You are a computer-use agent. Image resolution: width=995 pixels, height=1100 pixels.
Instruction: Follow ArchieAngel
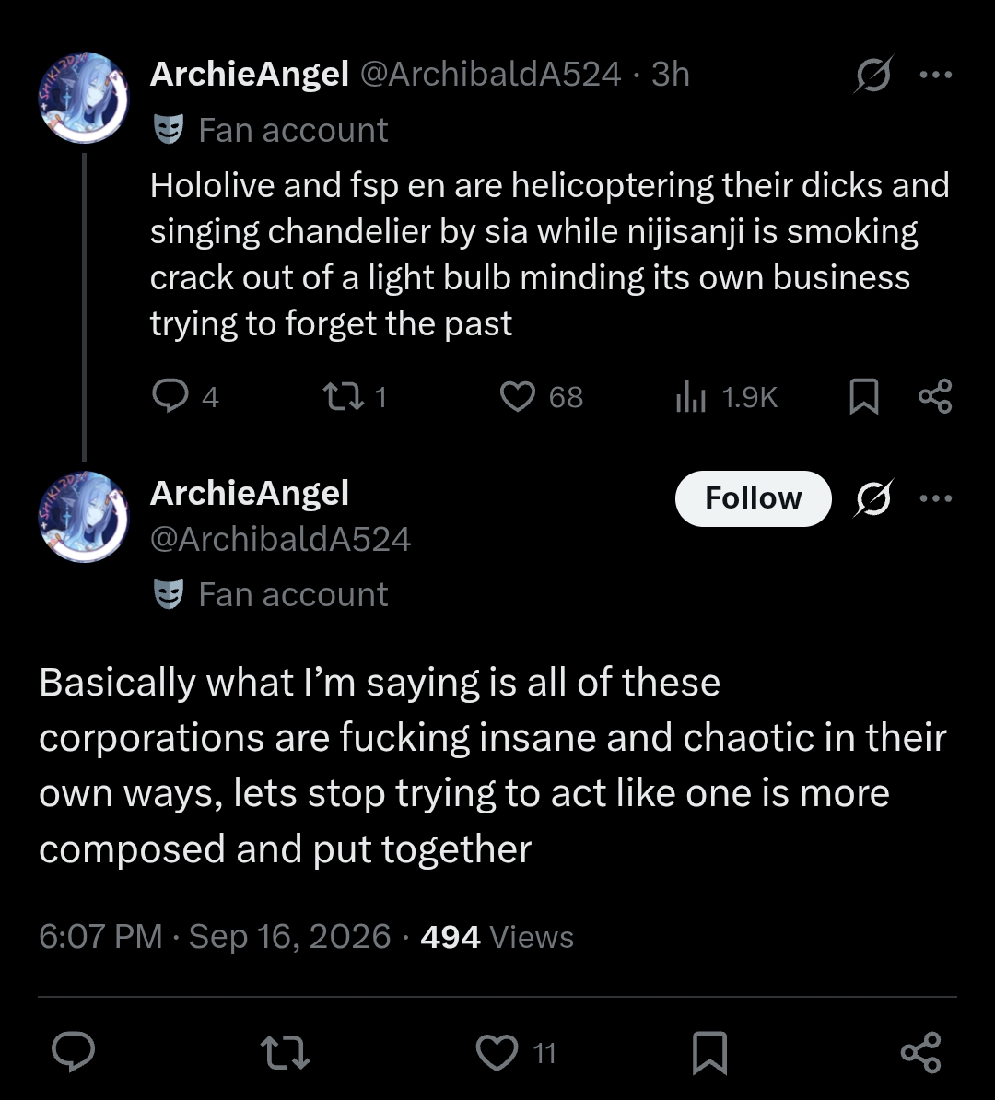click(753, 498)
